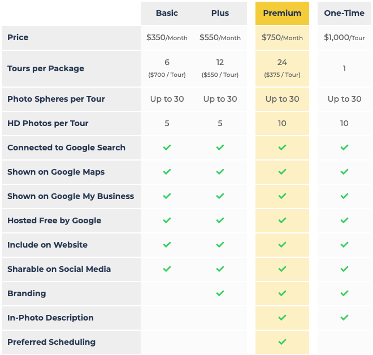Click Premium checkmark in Preferred Scheduling row
This screenshot has width=373, height=355.
(x=282, y=342)
